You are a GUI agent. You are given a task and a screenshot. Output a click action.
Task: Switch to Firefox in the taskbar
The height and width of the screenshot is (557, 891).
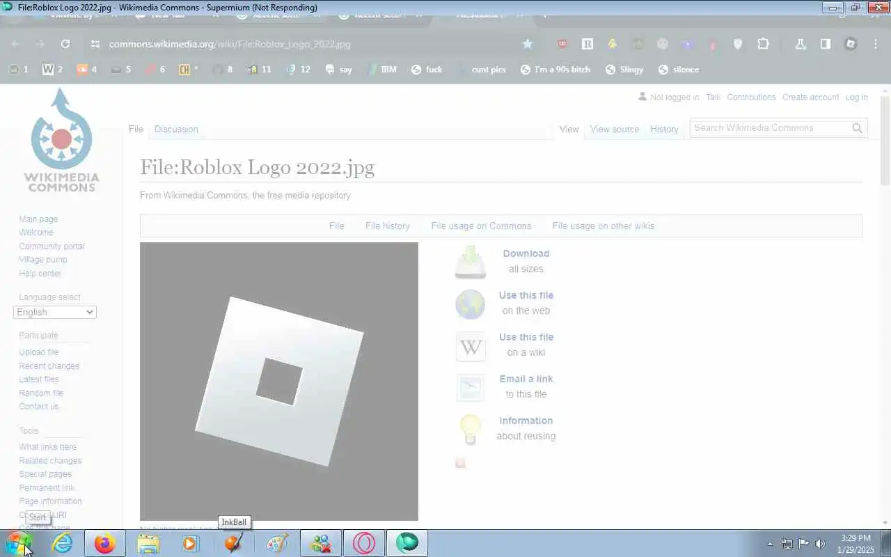[x=105, y=543]
